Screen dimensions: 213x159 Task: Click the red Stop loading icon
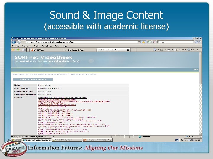click(154, 42)
